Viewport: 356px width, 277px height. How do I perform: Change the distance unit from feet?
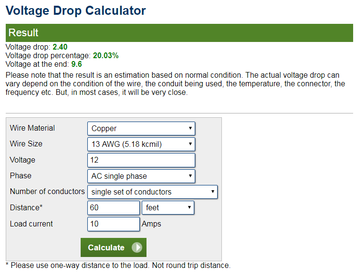coord(168,208)
